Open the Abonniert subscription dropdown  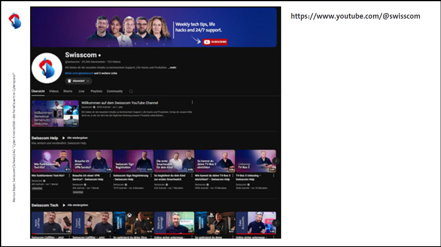[78, 81]
